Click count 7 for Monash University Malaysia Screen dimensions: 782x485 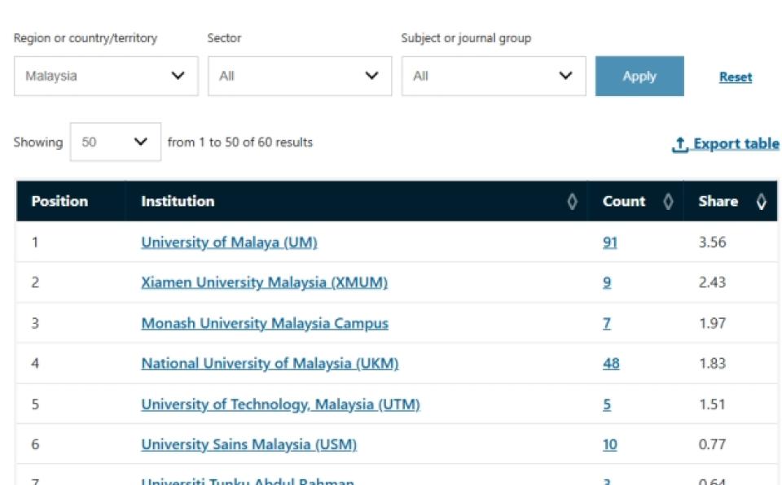pyautogui.click(x=606, y=323)
